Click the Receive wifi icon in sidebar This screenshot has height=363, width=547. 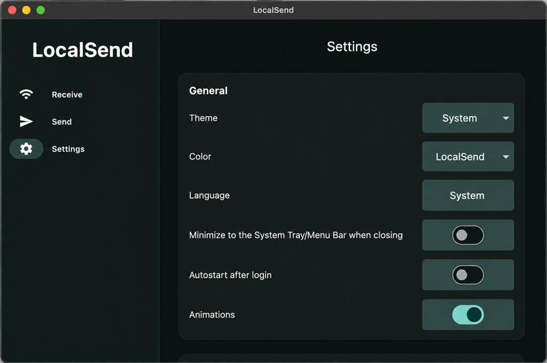pyautogui.click(x=26, y=94)
